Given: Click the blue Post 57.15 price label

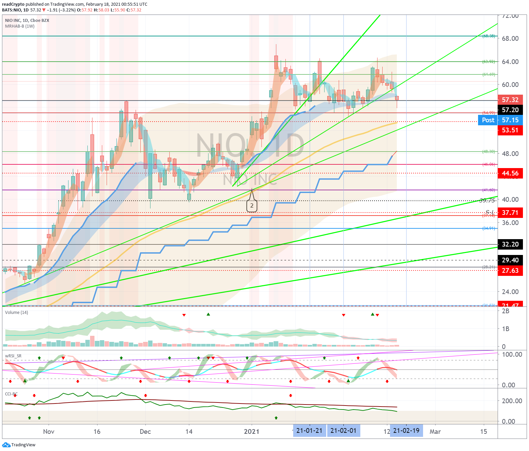Looking at the screenshot, I should [x=500, y=120].
